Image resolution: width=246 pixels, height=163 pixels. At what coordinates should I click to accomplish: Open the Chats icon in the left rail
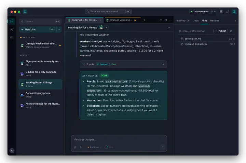point(12,21)
